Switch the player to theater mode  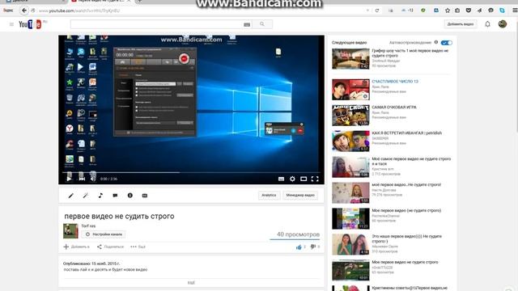pos(304,179)
